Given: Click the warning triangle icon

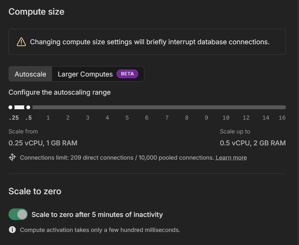Looking at the screenshot, I should point(21,42).
